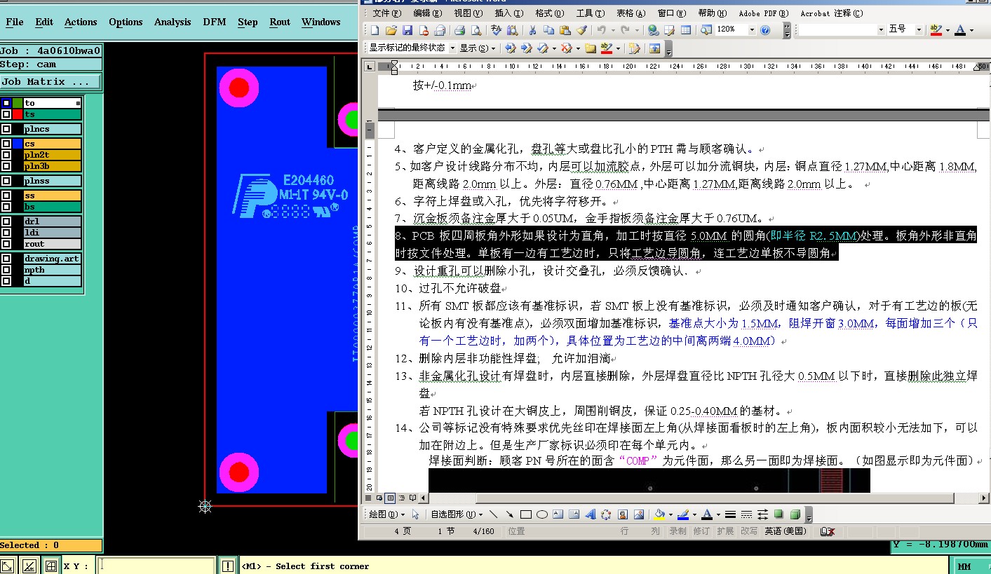Toggle the checkbox for layer 'npth'

6,270
